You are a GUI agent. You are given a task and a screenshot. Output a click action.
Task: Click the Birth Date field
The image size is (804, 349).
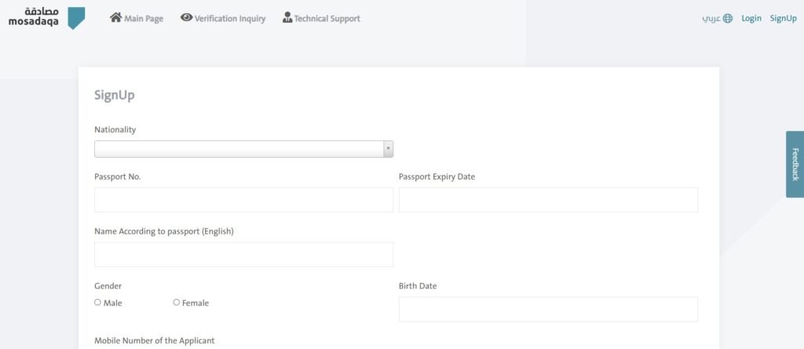[x=548, y=309]
